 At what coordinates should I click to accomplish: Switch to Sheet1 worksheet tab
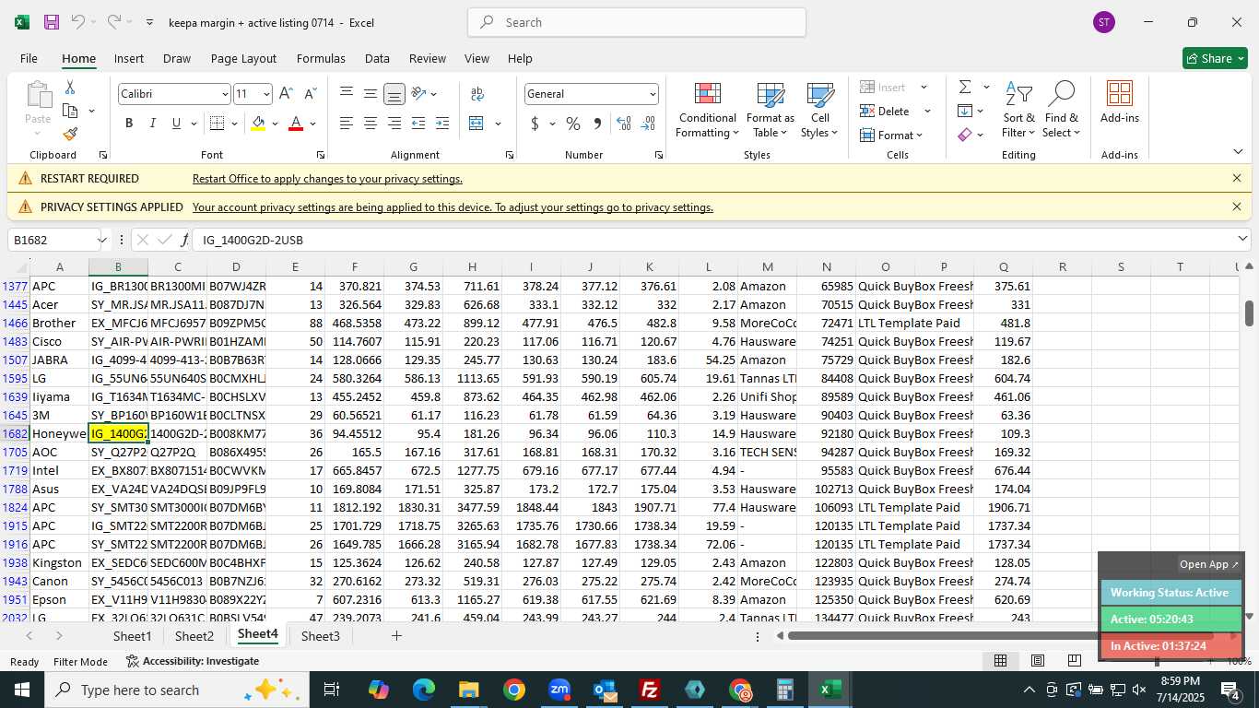(132, 636)
